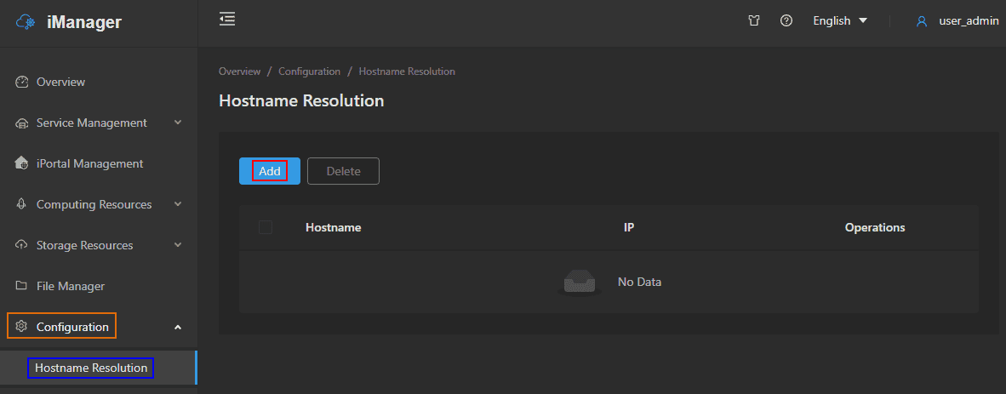Click the user avatar icon
The image size is (1006, 394).
pyautogui.click(x=921, y=21)
